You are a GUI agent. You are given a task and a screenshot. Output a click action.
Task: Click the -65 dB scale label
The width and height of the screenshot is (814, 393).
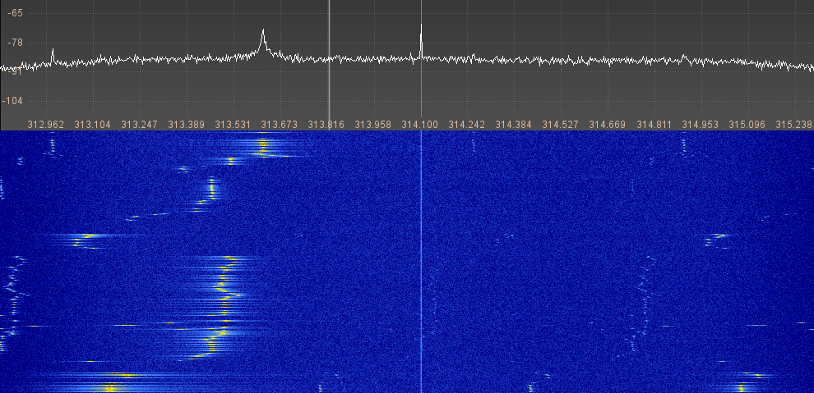[x=14, y=14]
